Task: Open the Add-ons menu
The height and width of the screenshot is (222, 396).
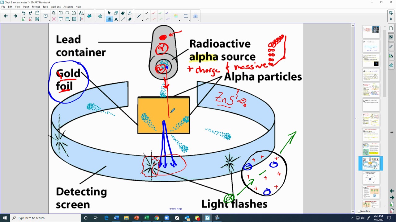Action: 56,7
